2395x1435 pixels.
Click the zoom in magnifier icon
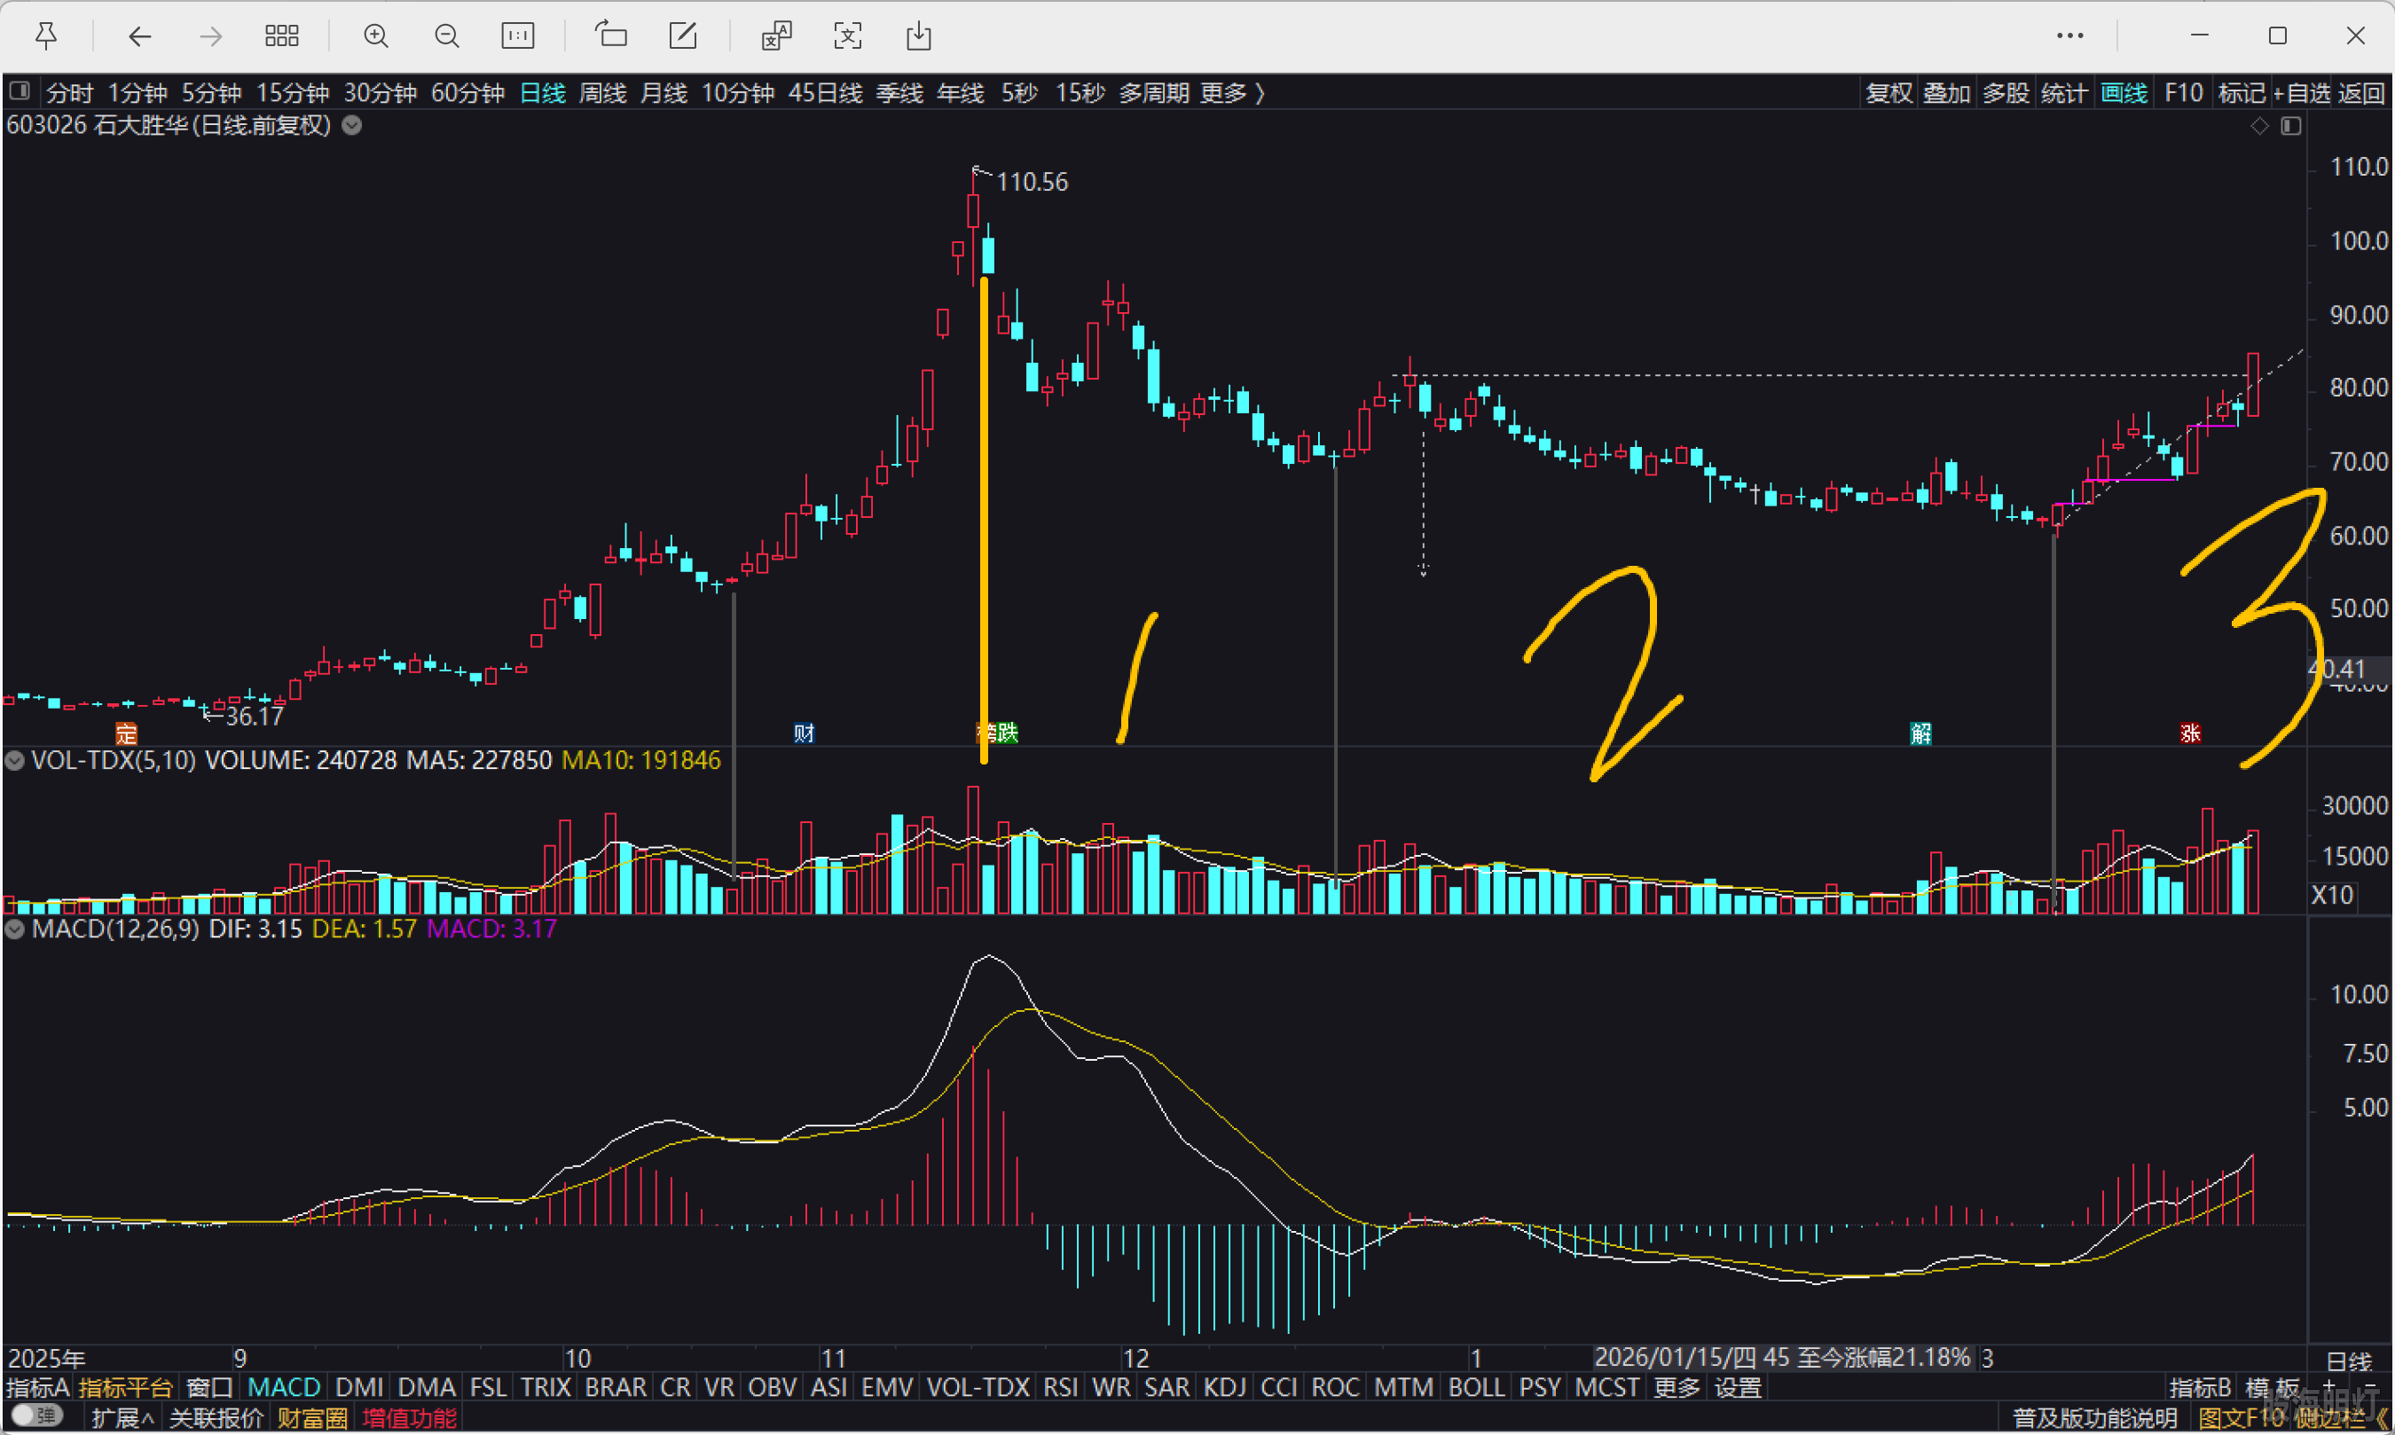(376, 36)
